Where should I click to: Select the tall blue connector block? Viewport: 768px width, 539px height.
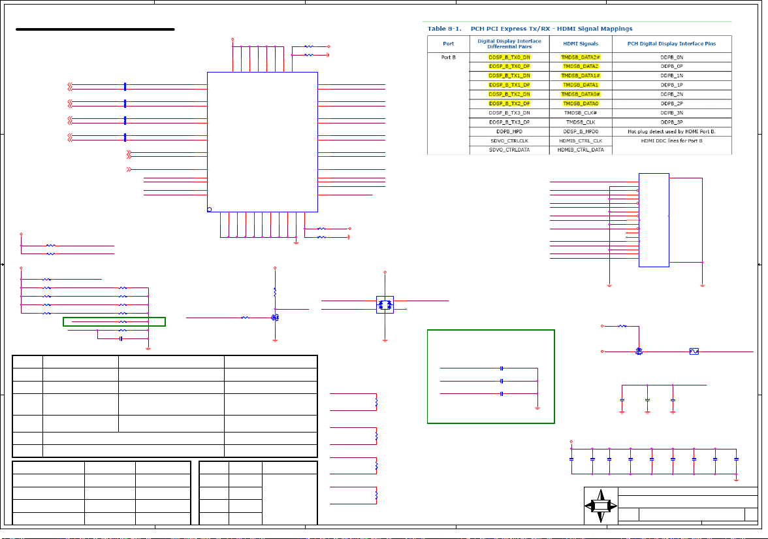(654, 220)
